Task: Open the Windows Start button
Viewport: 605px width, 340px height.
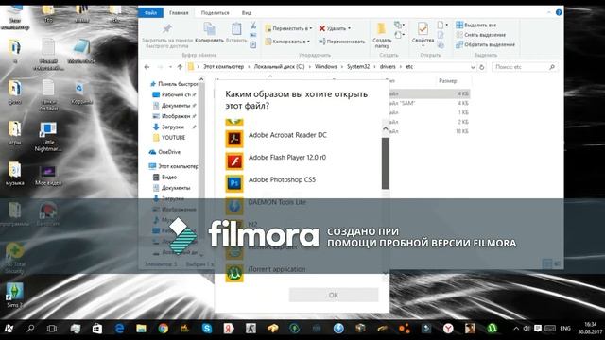Action: (x=9, y=329)
